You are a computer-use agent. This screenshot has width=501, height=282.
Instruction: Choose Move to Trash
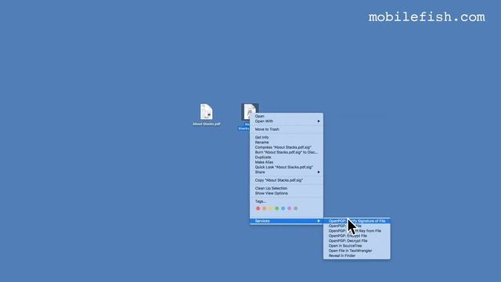click(x=287, y=129)
